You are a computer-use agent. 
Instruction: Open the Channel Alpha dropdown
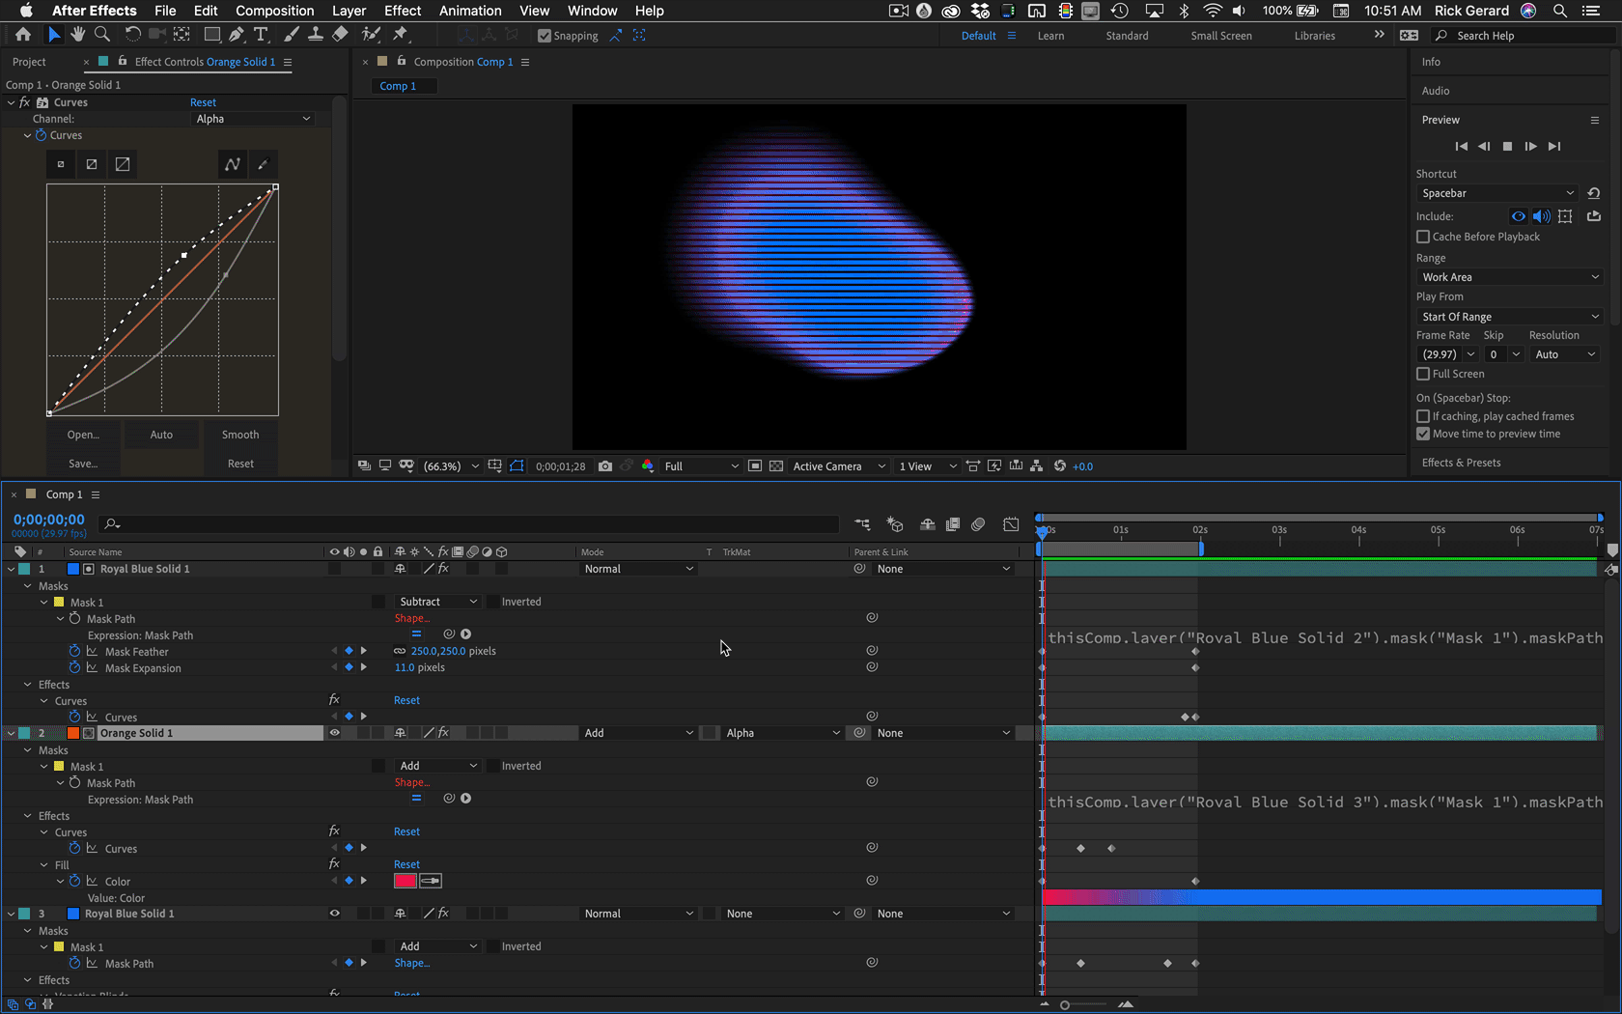(x=253, y=119)
